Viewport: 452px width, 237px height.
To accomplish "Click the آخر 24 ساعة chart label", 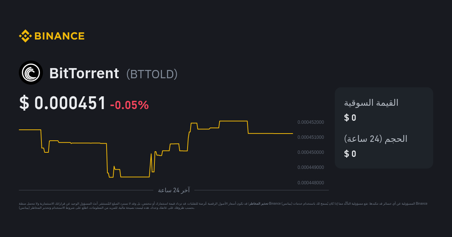I will pos(174,190).
